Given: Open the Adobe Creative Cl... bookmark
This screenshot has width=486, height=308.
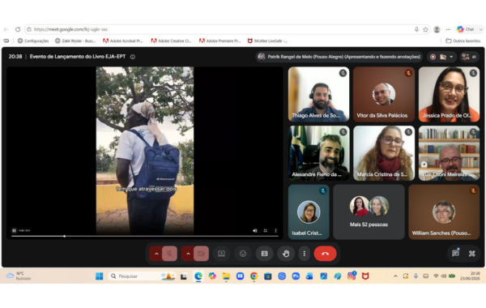Looking at the screenshot, I should point(171,41).
